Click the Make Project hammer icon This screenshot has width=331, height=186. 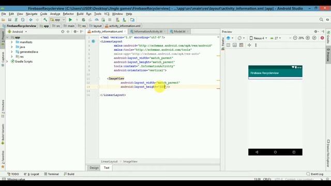coord(45,20)
